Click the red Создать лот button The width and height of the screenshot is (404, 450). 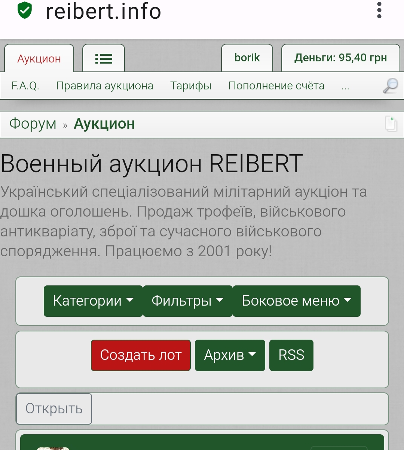[x=141, y=355]
